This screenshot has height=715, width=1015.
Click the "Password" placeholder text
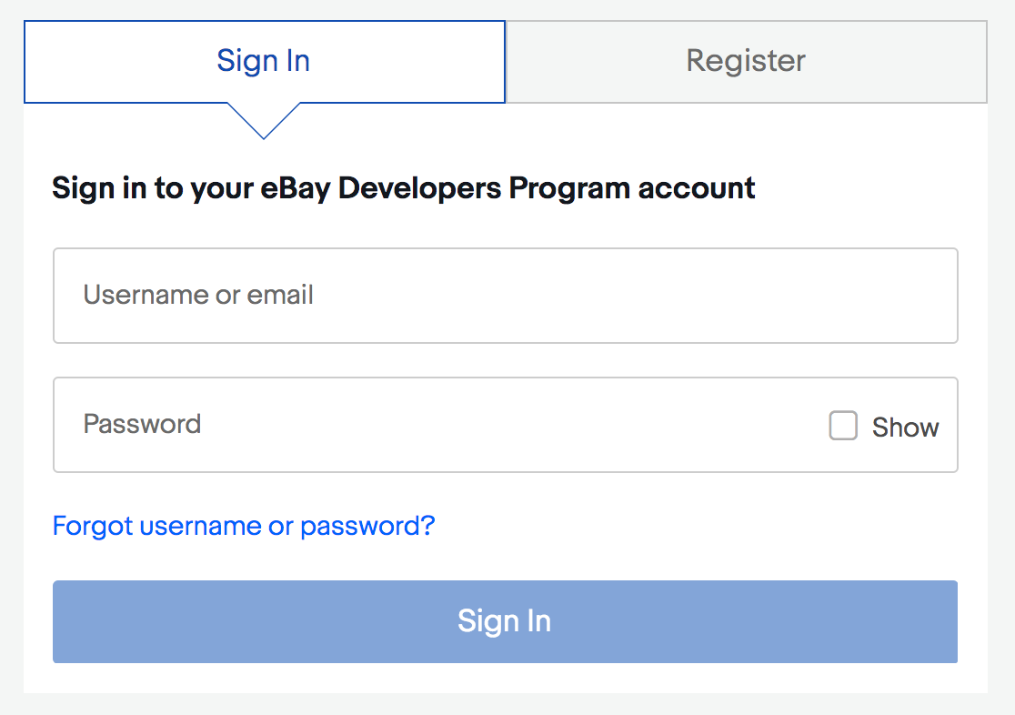click(142, 424)
